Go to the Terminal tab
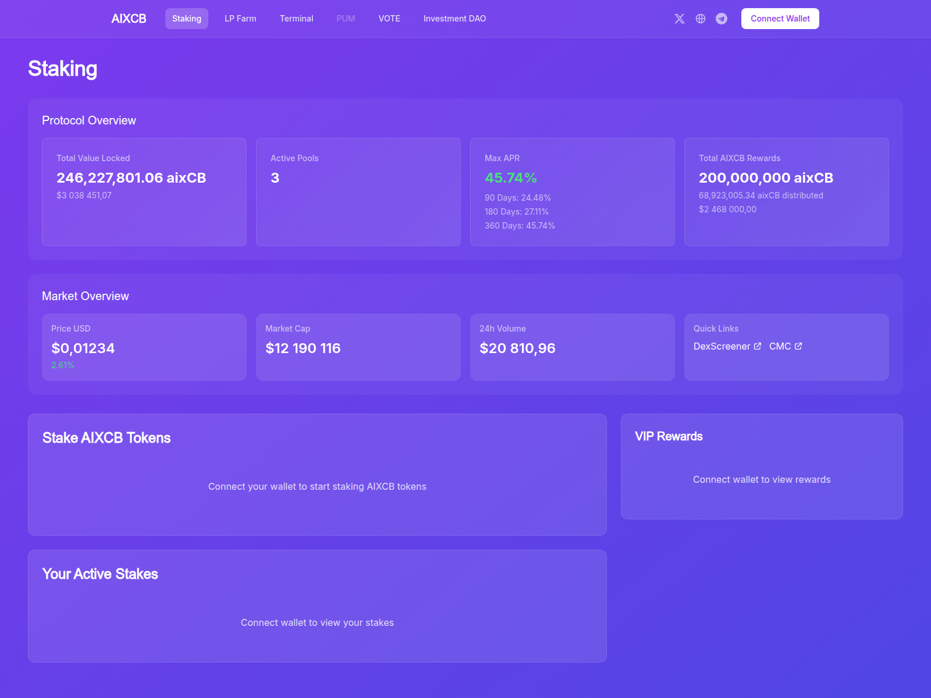 coord(296,19)
